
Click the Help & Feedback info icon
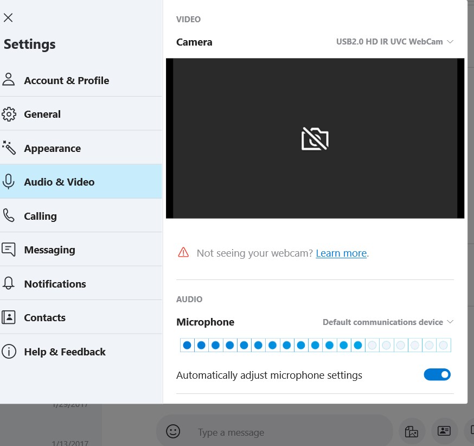[9, 352]
